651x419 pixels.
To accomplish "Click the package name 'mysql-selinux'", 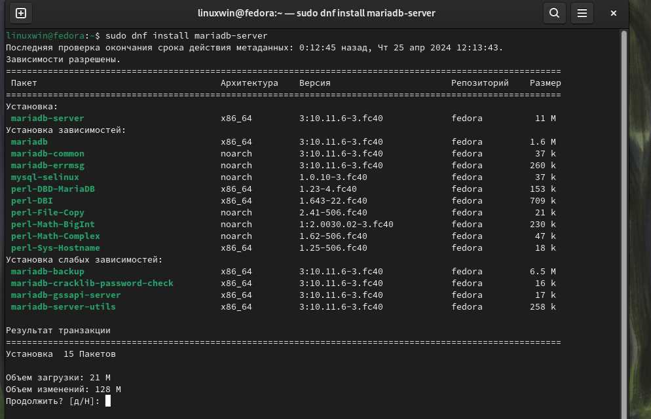I will point(45,177).
